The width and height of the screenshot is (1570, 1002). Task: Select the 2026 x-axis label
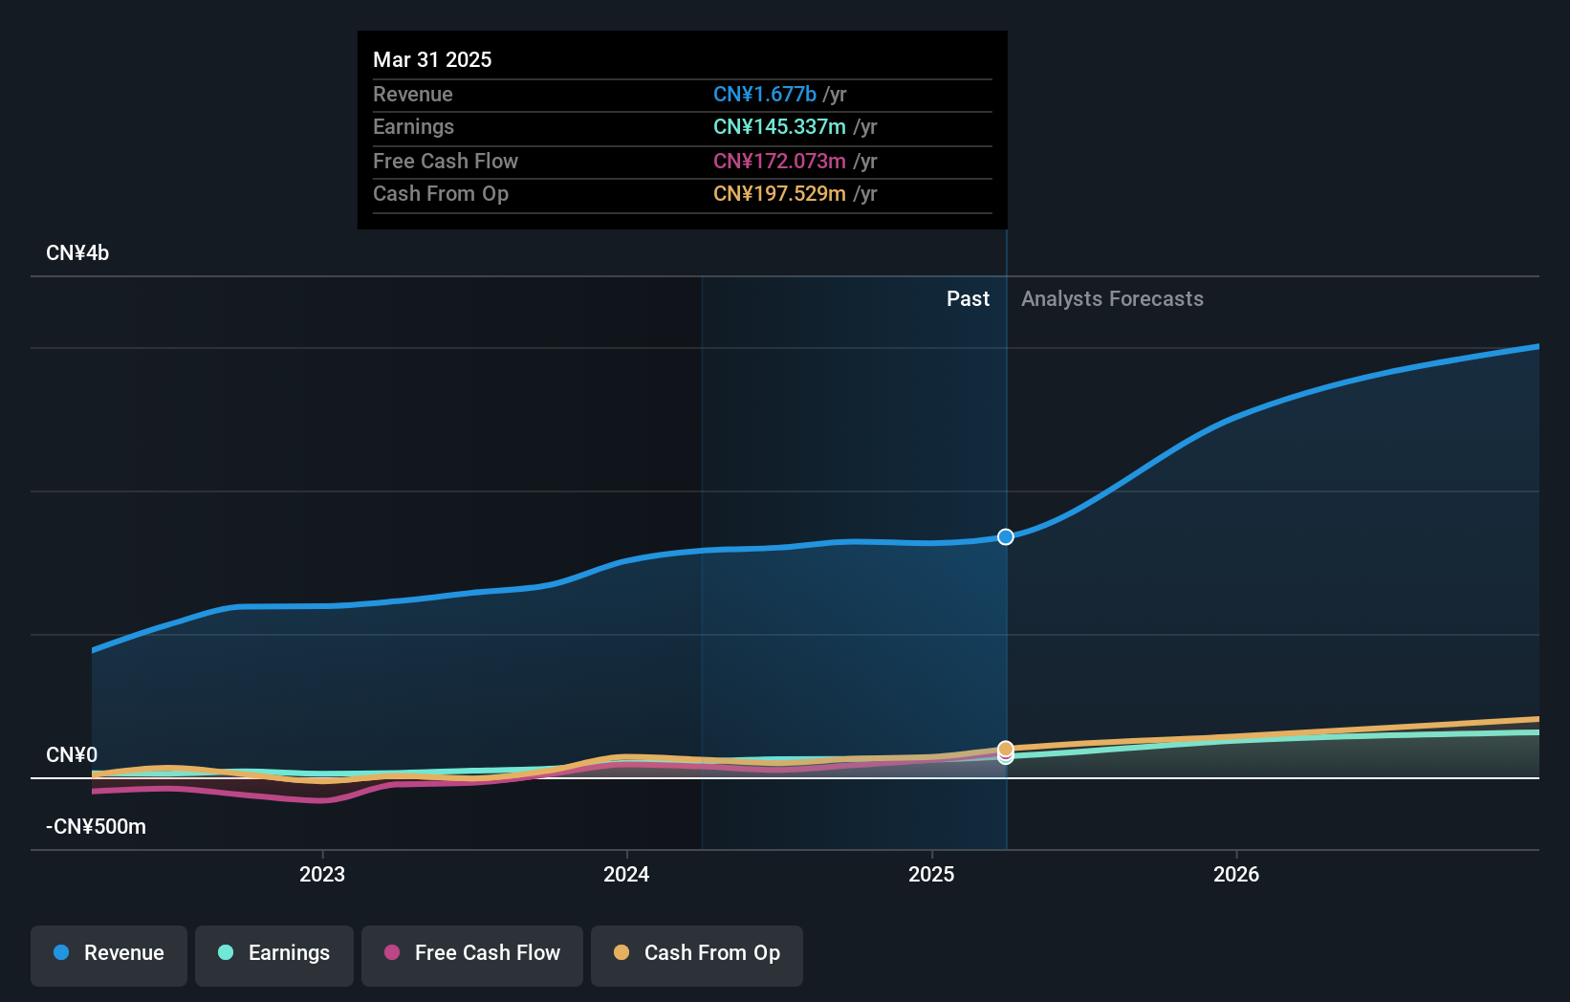[x=1236, y=874]
